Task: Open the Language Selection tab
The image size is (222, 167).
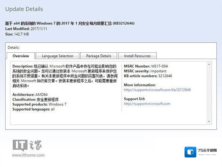Action: pyautogui.click(x=58, y=56)
